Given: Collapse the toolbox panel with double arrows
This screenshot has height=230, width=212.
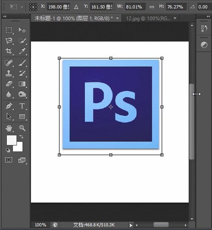Looking at the screenshot, I should [x=5, y=17].
